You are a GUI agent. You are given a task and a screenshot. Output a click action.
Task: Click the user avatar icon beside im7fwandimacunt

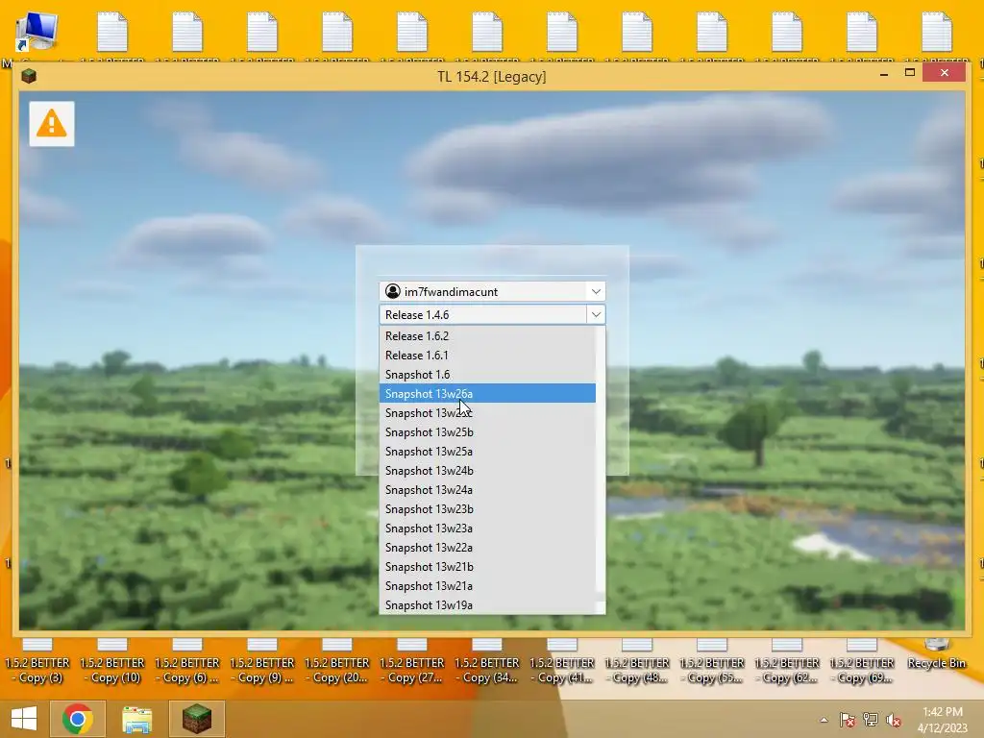tap(393, 291)
